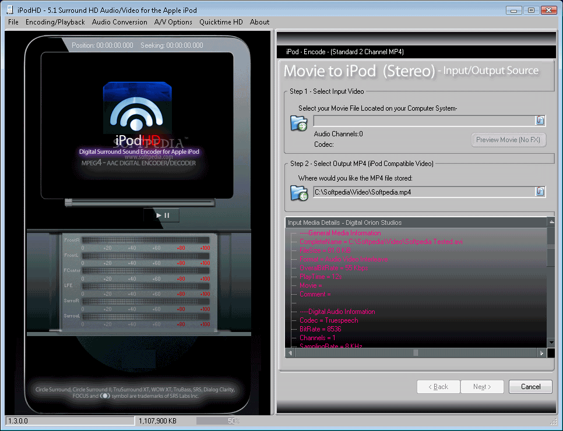Click the 50% progress bar in the status bar
Viewport: 563px width, 431px height.
pyautogui.click(x=218, y=421)
